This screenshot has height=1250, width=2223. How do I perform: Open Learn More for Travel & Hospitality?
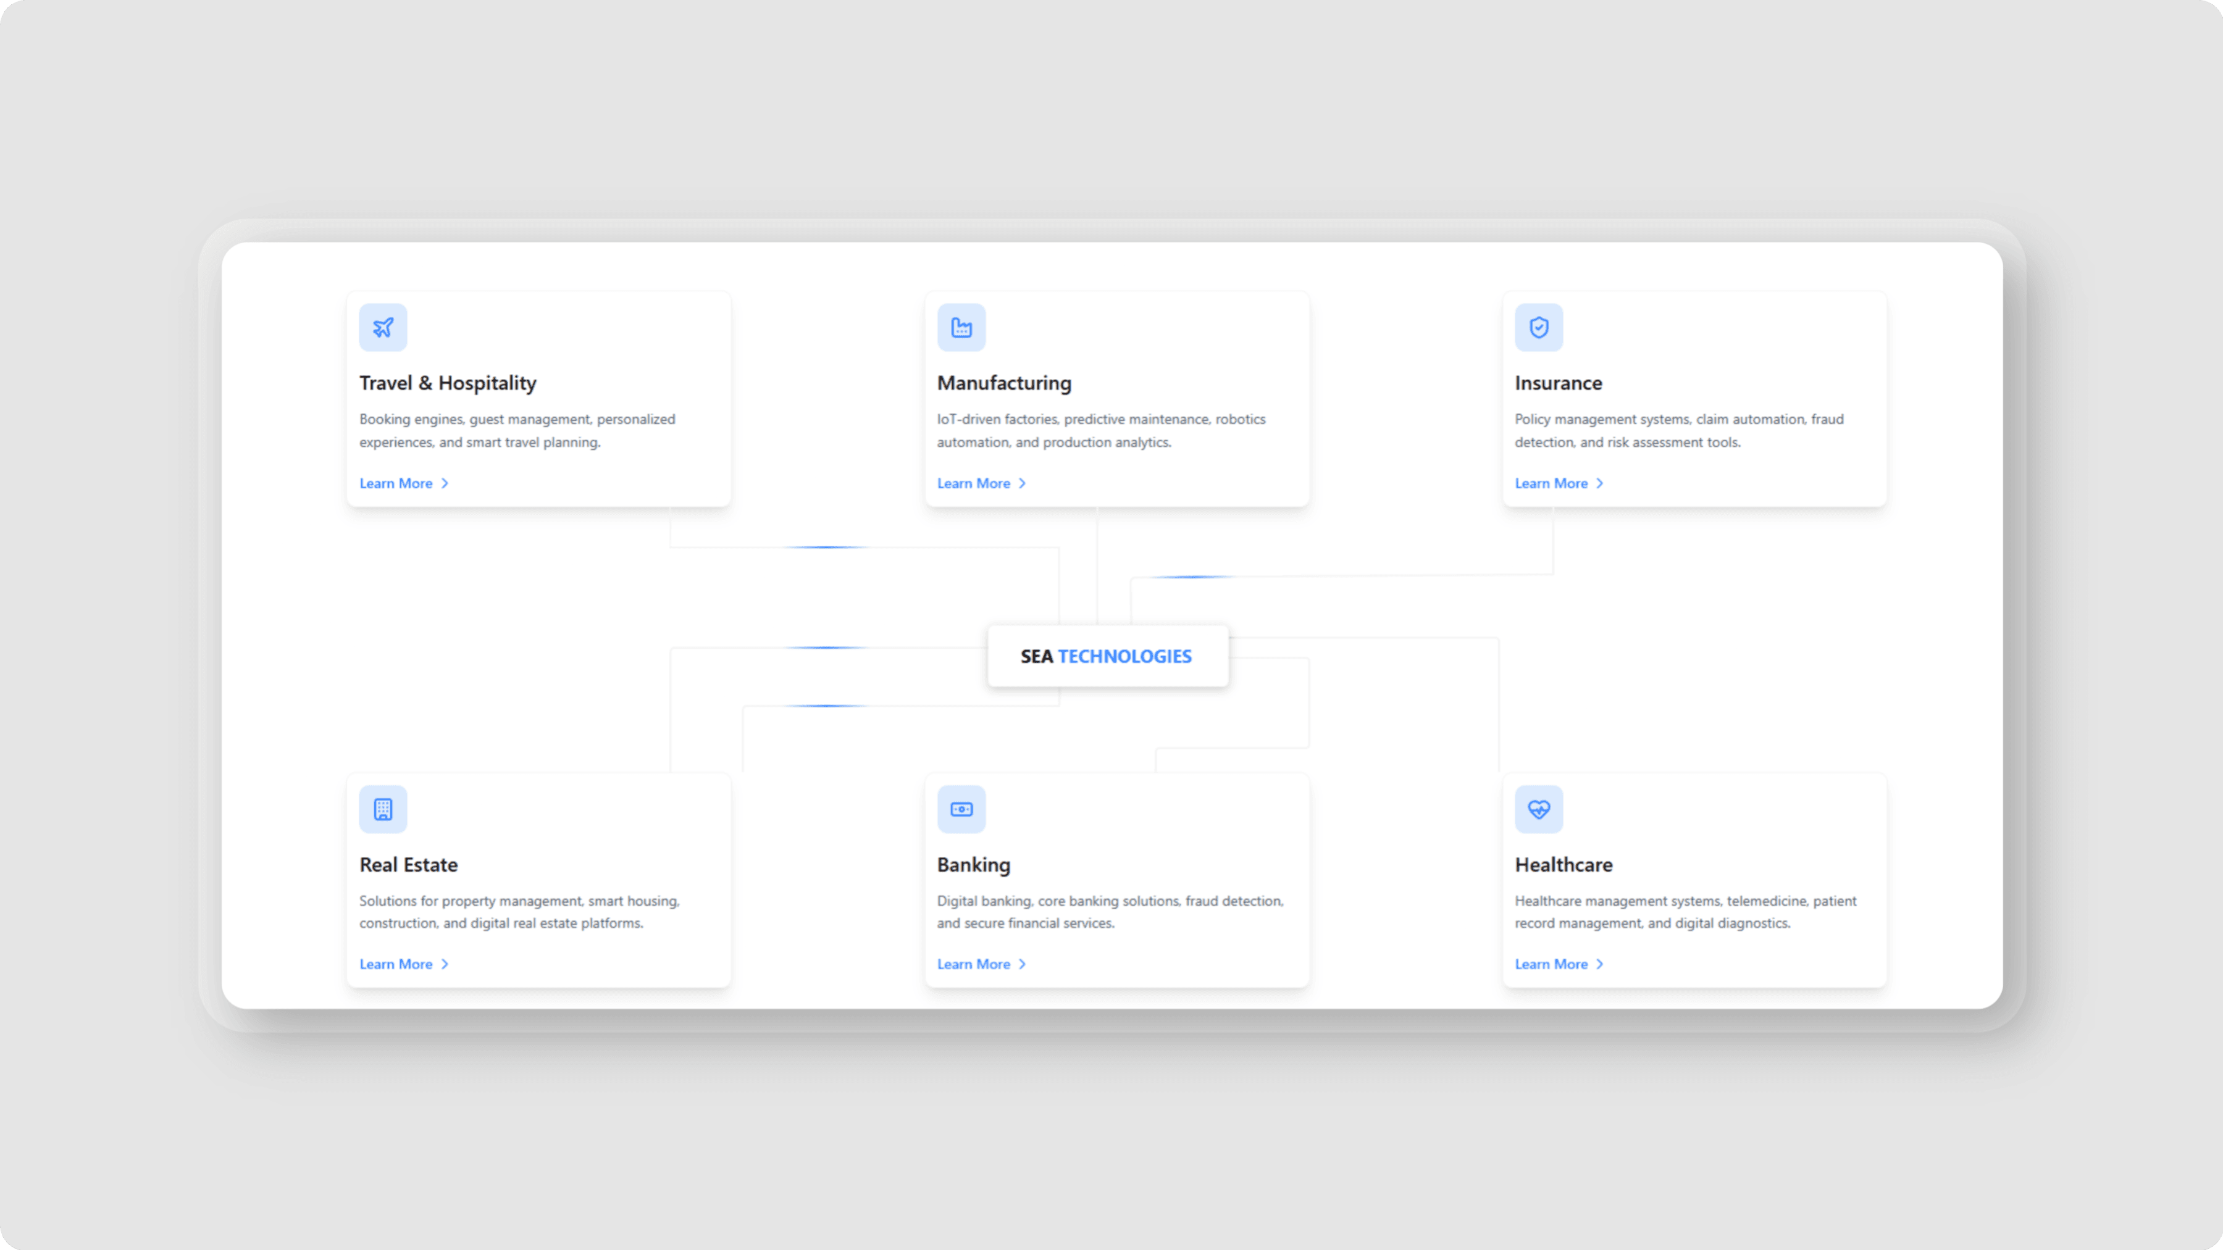click(x=395, y=483)
